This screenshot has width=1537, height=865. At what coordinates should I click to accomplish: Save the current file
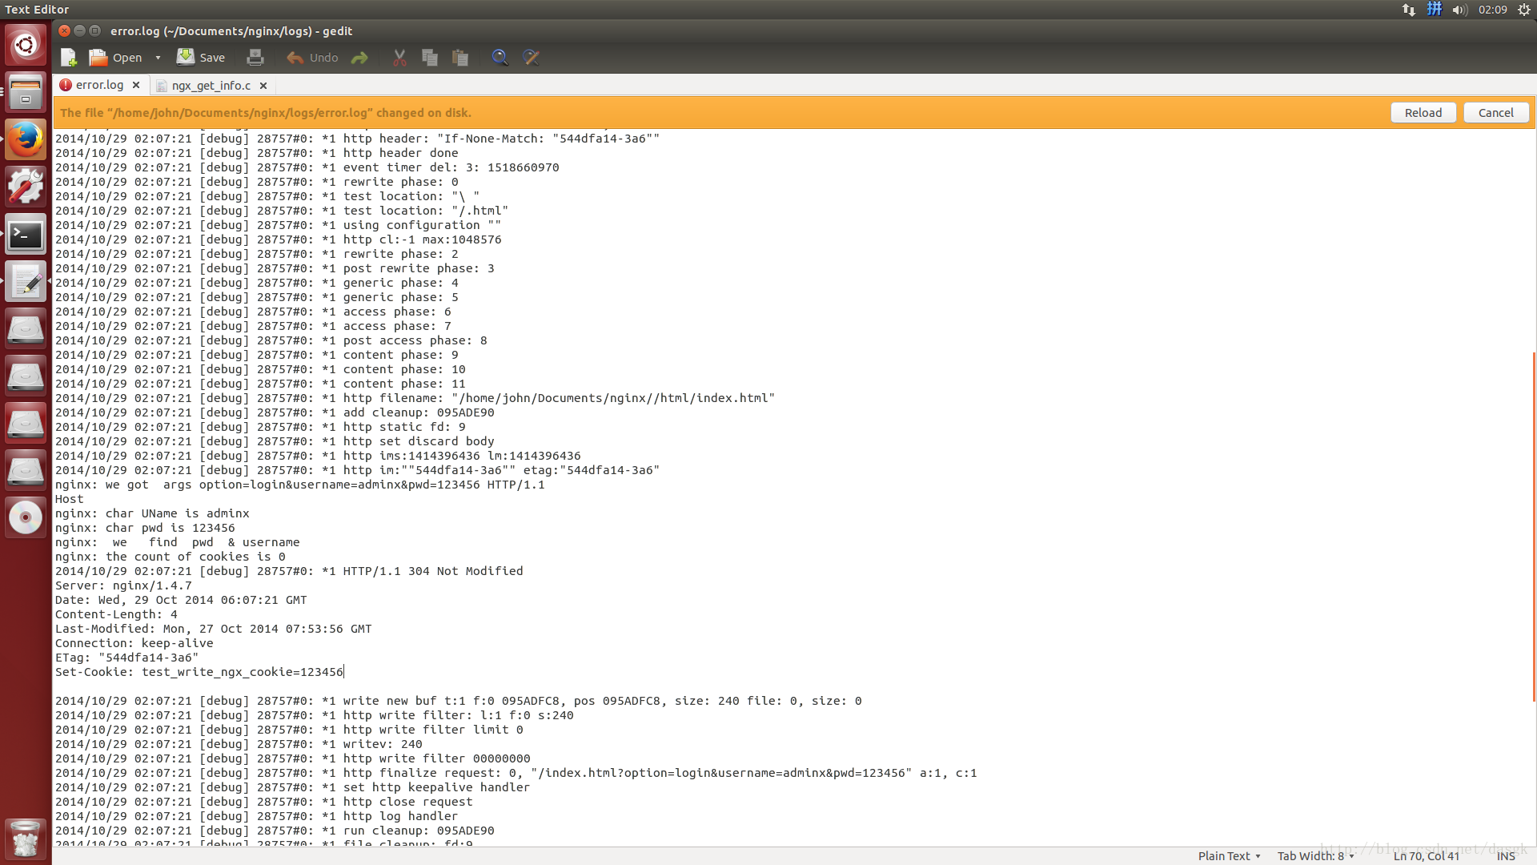click(x=201, y=58)
